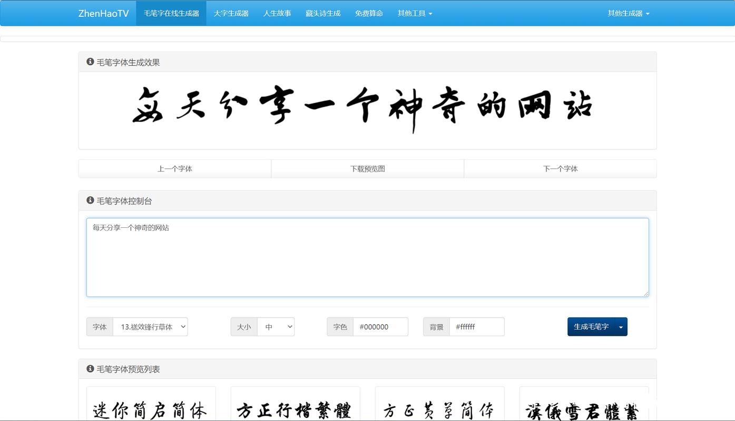Open the caret dropdown beside 生成毛笔字
The image size is (735, 421).
(x=621, y=327)
